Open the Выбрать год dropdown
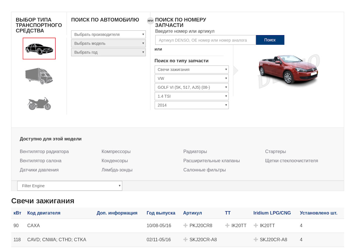 pyautogui.click(x=108, y=52)
